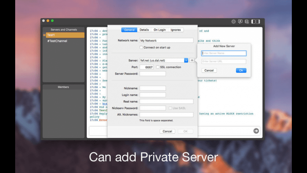Image resolution: width=307 pixels, height=173 pixels.
Task: Click the link in the chat log
Action: tap(105, 104)
